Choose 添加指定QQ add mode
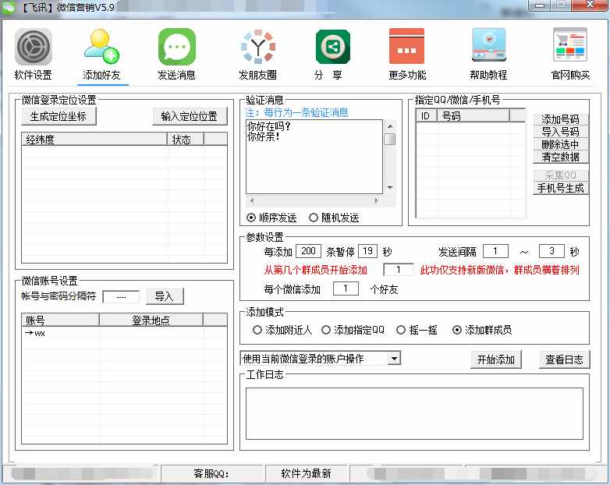The height and width of the screenshot is (485, 610). click(353, 330)
